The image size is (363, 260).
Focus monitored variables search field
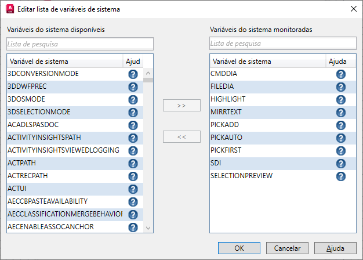coord(283,44)
